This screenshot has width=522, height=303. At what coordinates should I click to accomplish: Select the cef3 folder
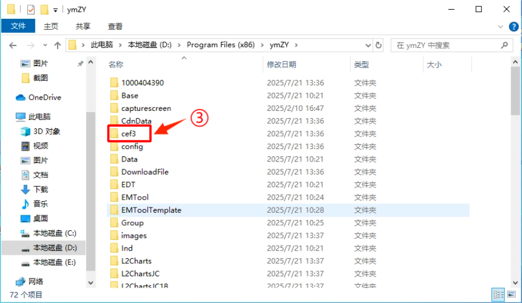(129, 134)
